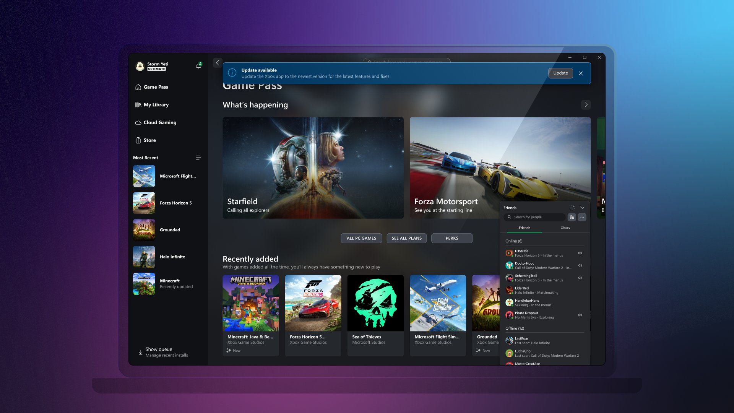The width and height of the screenshot is (734, 413).
Task: Open the Most Recent sort menu
Action: [198, 158]
